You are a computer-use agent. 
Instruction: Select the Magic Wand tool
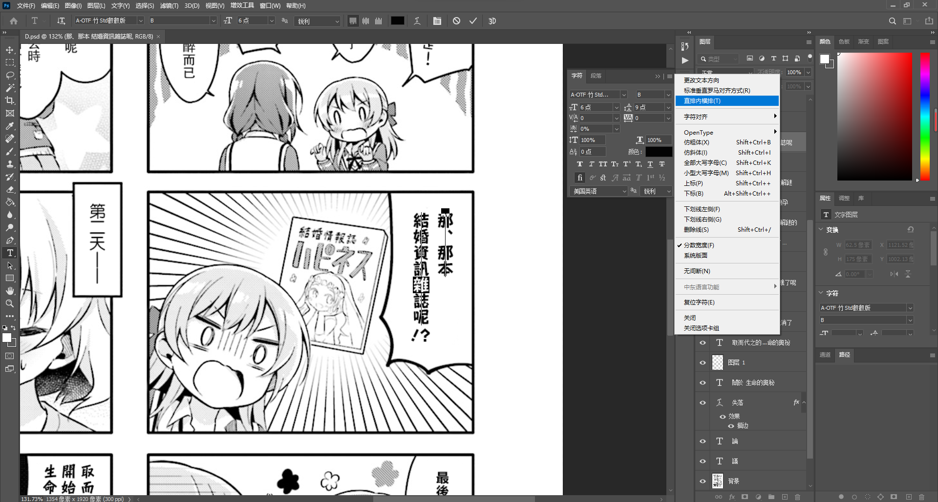(10, 88)
